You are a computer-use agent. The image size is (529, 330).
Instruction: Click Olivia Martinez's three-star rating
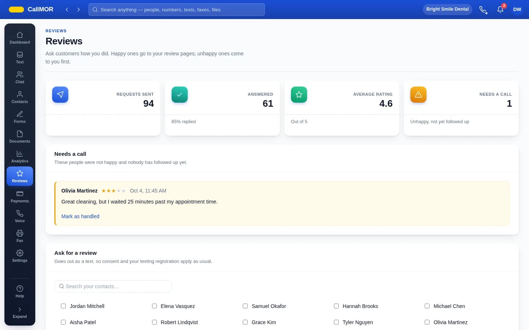[x=114, y=191]
